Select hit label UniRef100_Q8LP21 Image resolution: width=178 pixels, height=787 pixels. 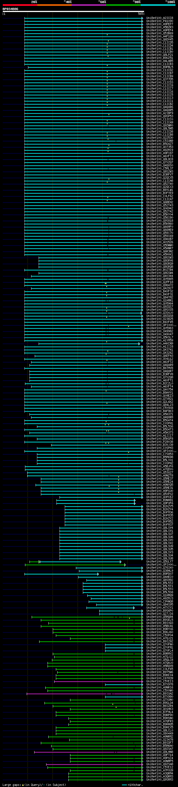[x=160, y=55]
